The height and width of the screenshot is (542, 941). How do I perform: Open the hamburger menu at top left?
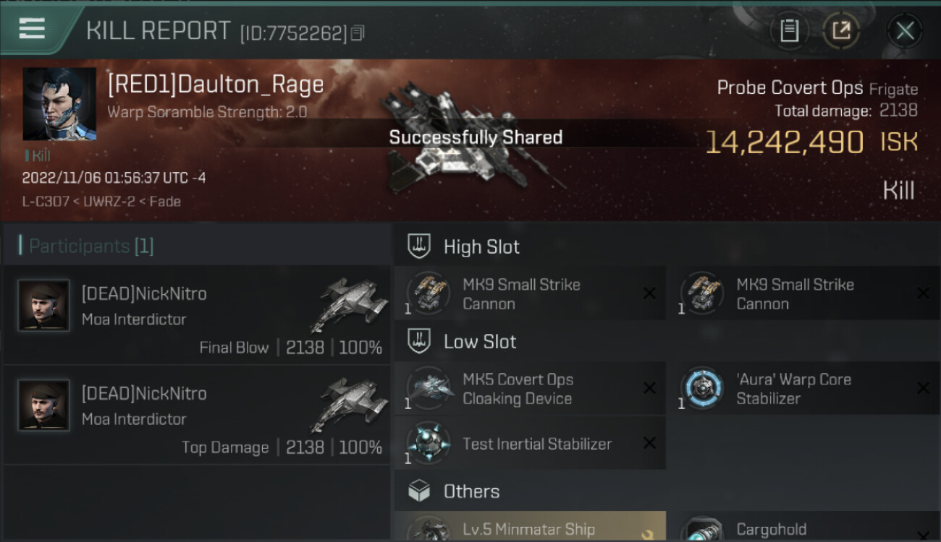(x=32, y=29)
